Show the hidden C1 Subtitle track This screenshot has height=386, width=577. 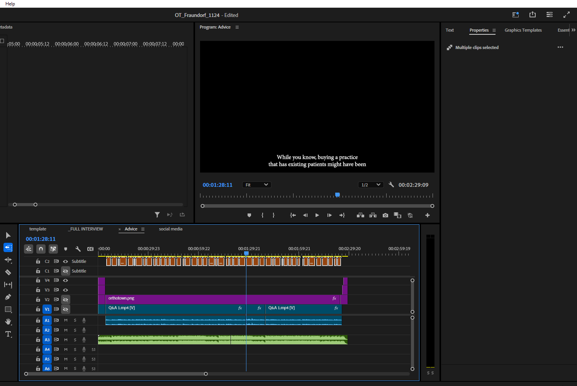65,271
